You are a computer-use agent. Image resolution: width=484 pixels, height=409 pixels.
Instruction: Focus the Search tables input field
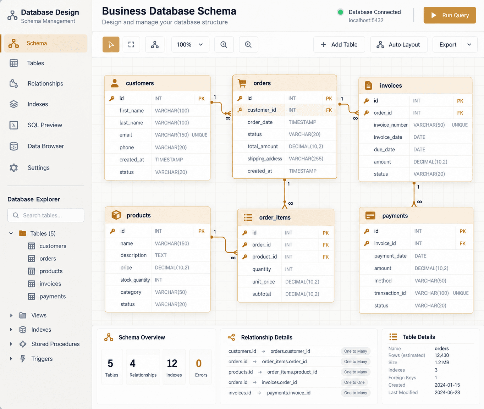(46, 215)
